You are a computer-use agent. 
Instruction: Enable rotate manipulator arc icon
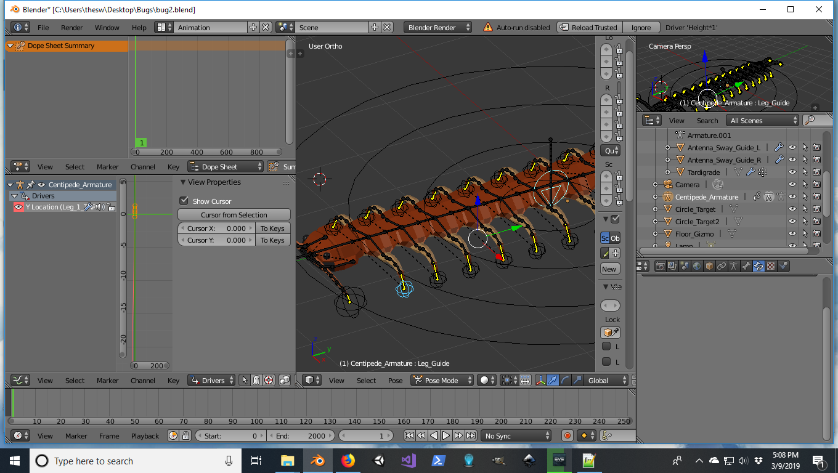(x=565, y=380)
